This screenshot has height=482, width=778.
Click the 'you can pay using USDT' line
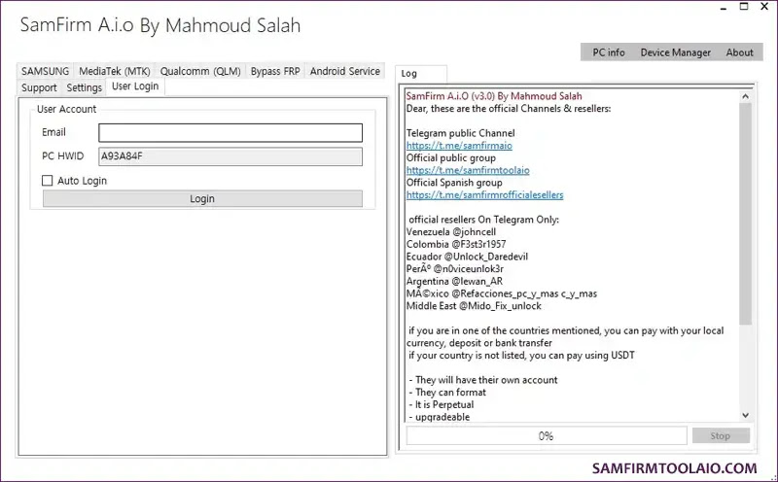coord(521,355)
